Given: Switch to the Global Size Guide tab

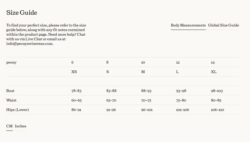Looking at the screenshot, I should tap(223, 25).
